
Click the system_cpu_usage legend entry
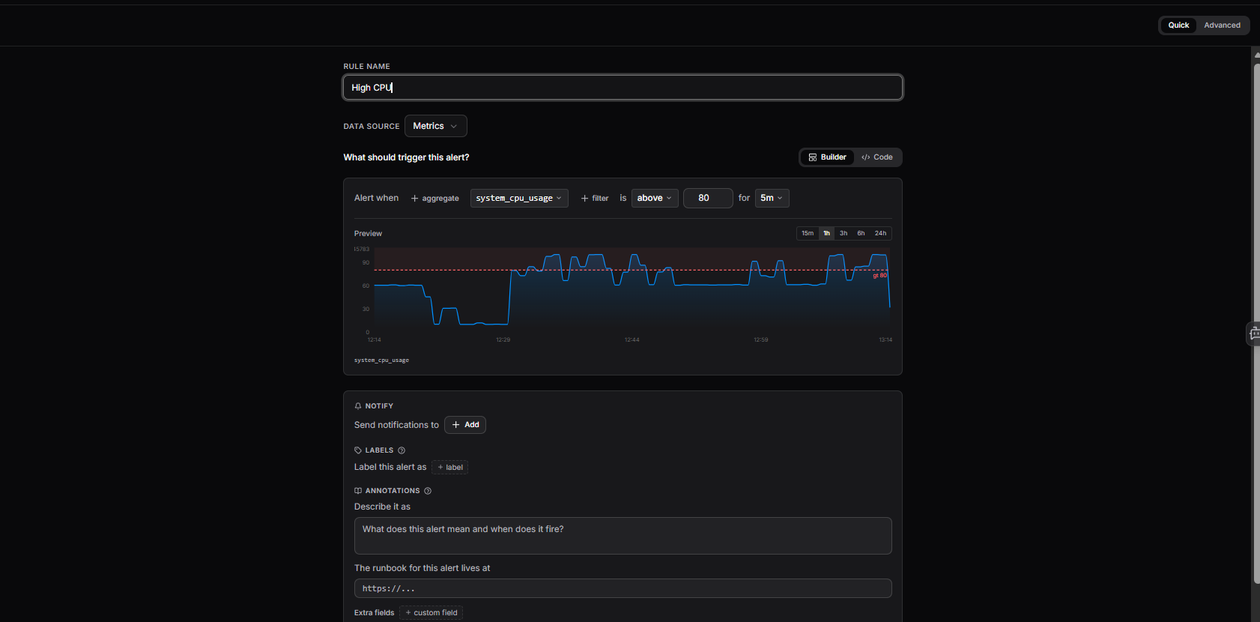pos(381,360)
